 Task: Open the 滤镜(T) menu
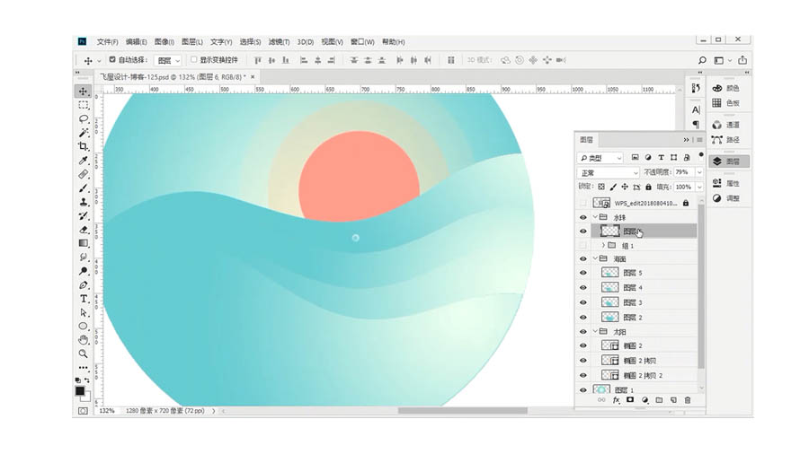(x=277, y=42)
